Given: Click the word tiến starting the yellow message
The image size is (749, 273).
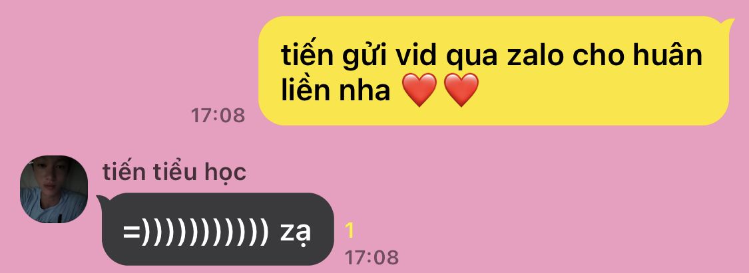Looking at the screenshot, I should [x=307, y=55].
